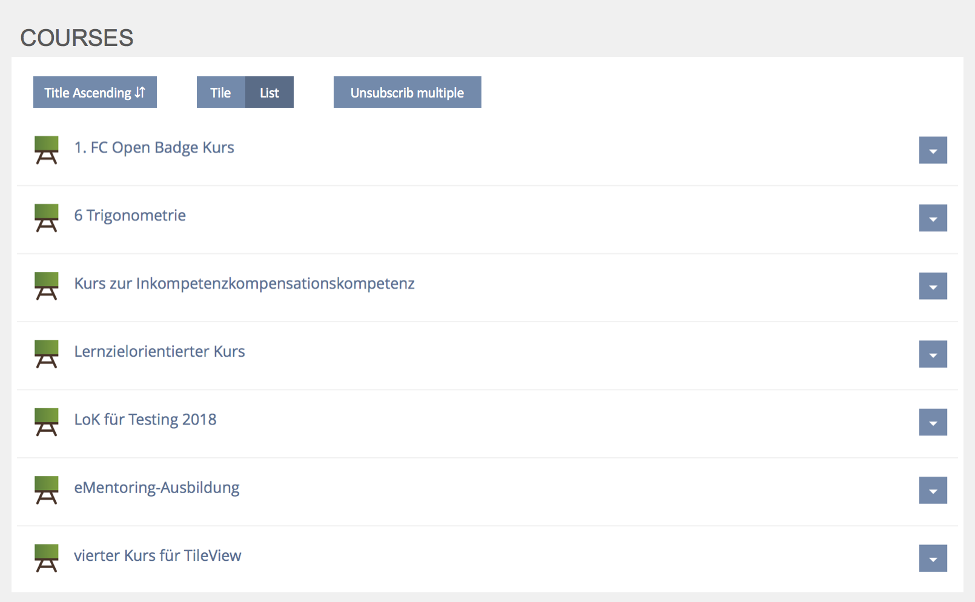Click the blackboard icon for LoK für Testing 2018
This screenshot has height=602, width=975.
tap(46, 422)
